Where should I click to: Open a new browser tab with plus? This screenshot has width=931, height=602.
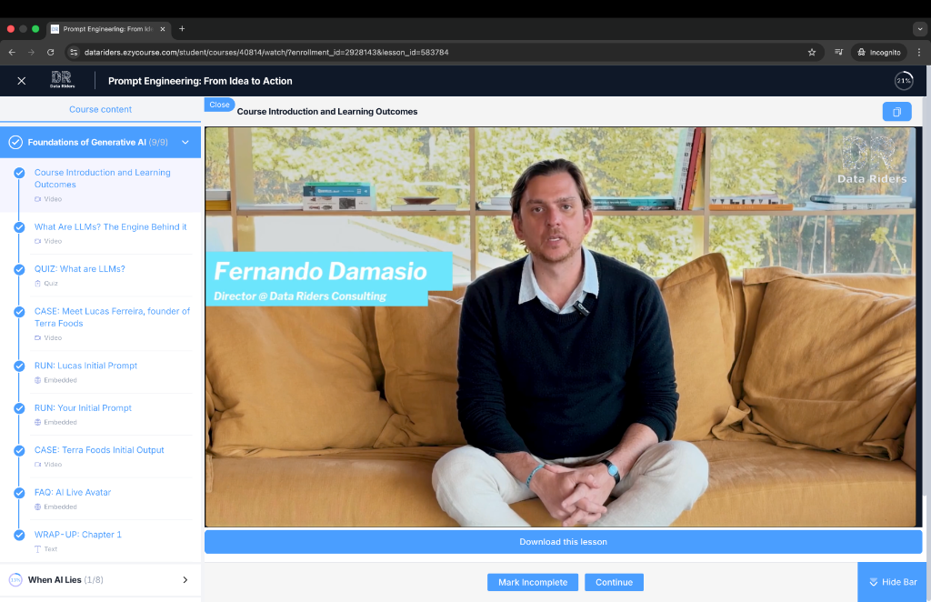tap(182, 28)
